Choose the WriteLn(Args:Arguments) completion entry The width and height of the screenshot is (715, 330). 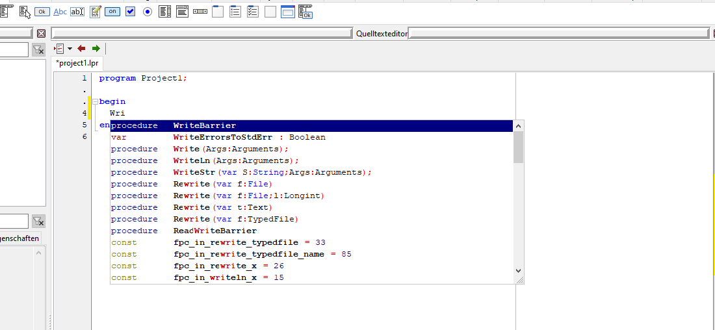(x=311, y=160)
